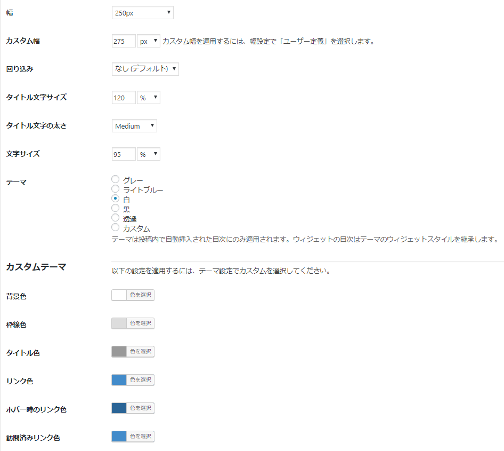Open the タイトル文字の太さ dropdown showing Medium
Image resolution: width=504 pixels, height=451 pixels.
tap(134, 126)
